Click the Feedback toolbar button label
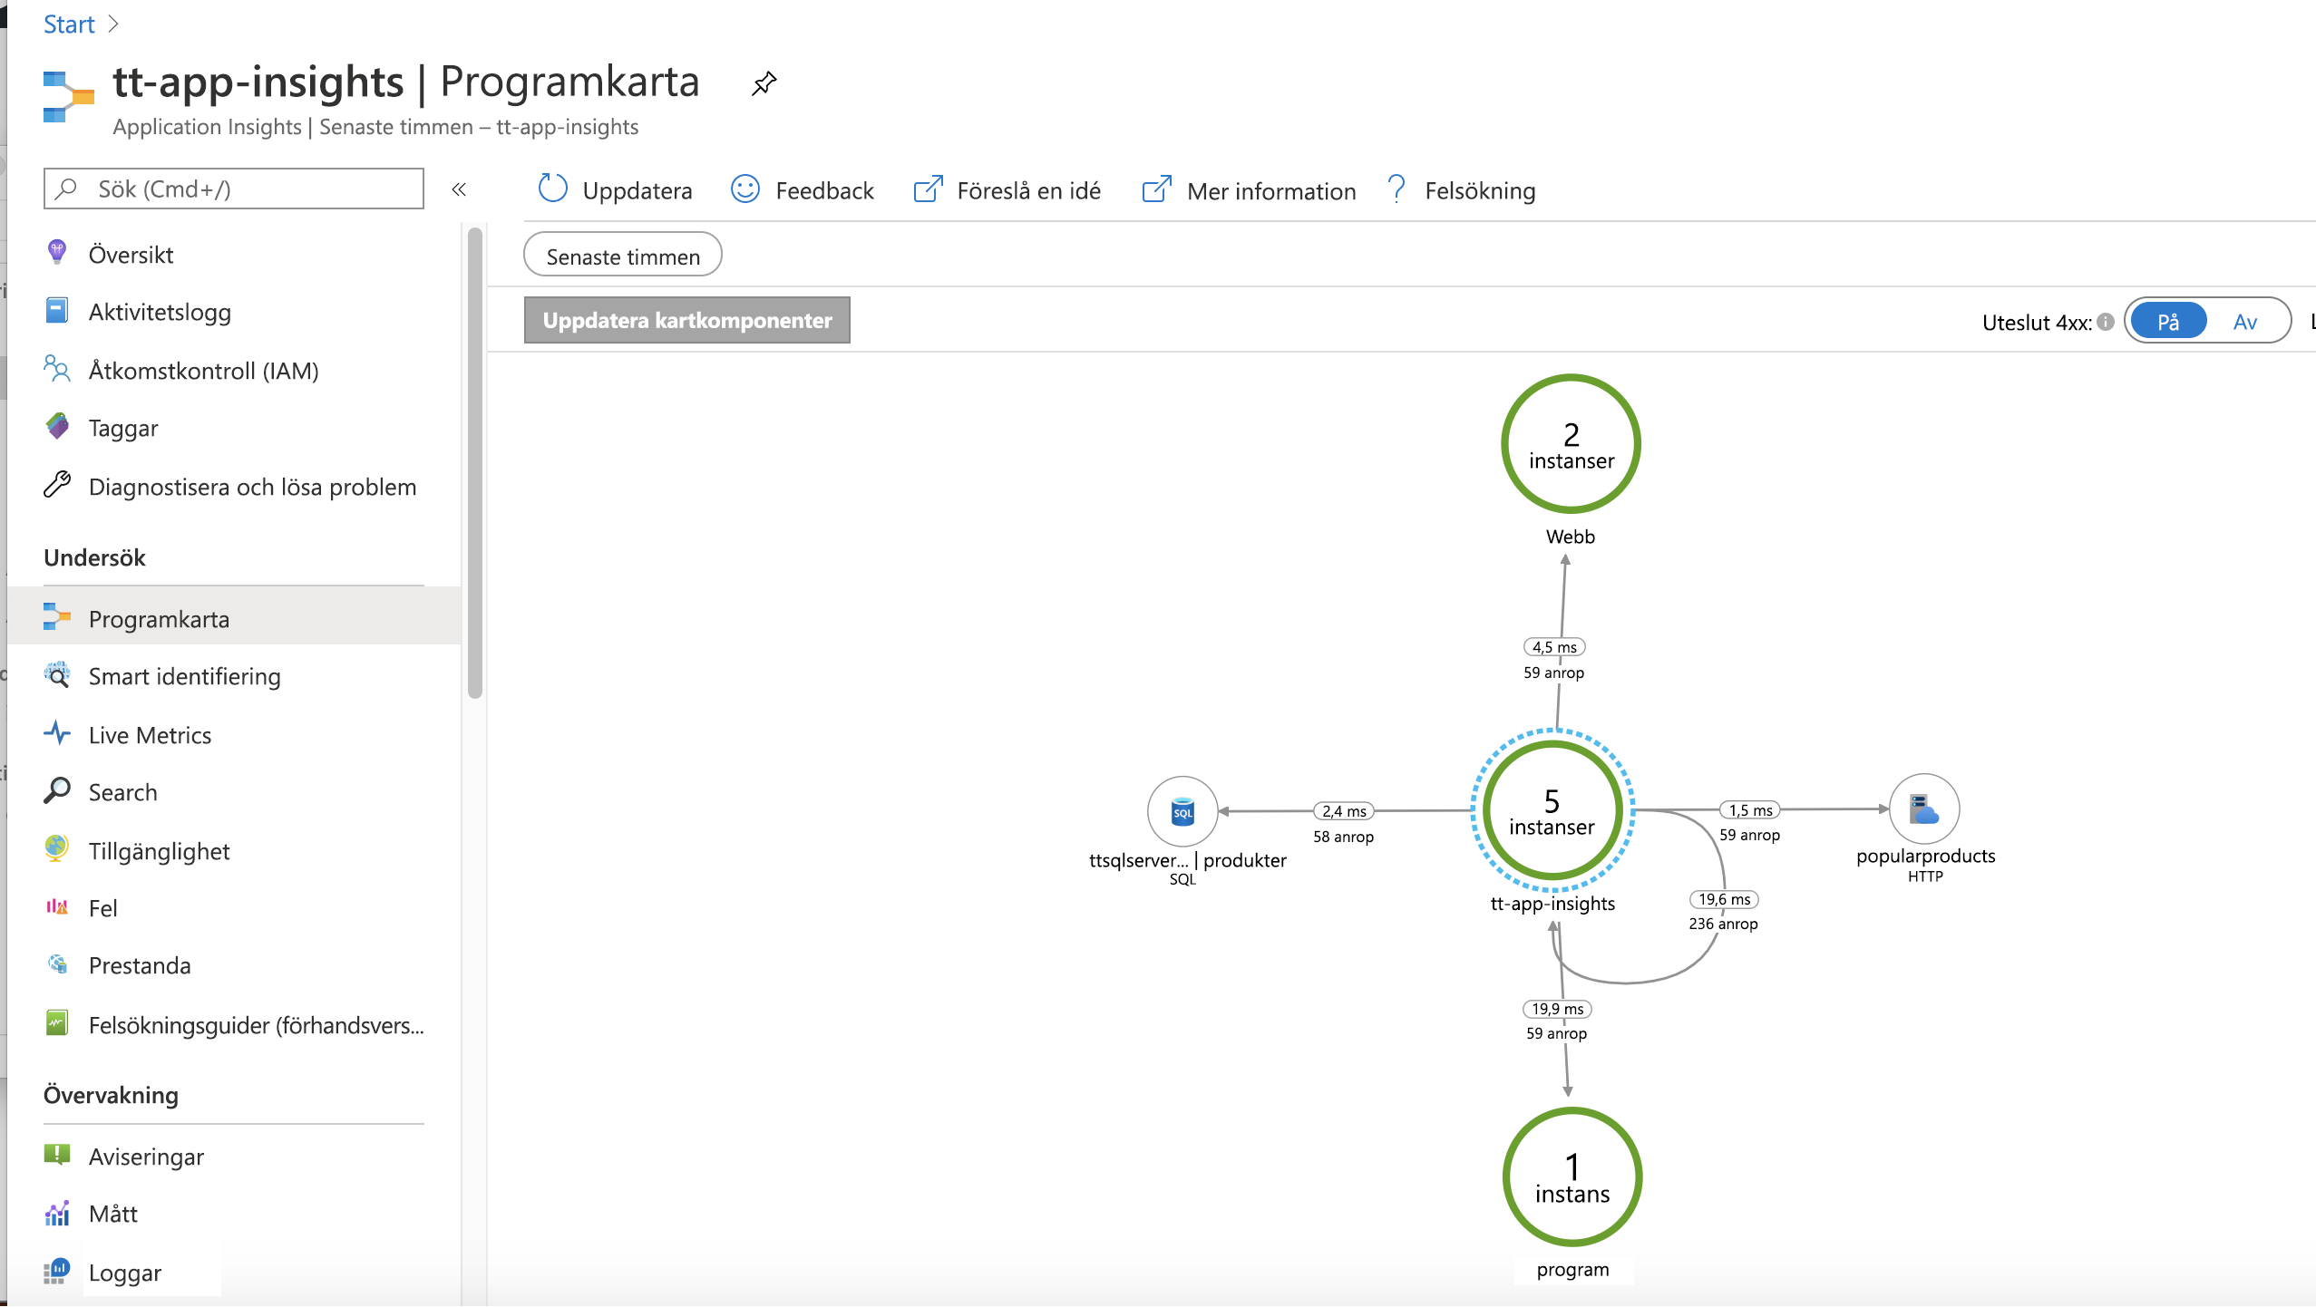Viewport: 2316px width, 1307px height. (x=824, y=190)
